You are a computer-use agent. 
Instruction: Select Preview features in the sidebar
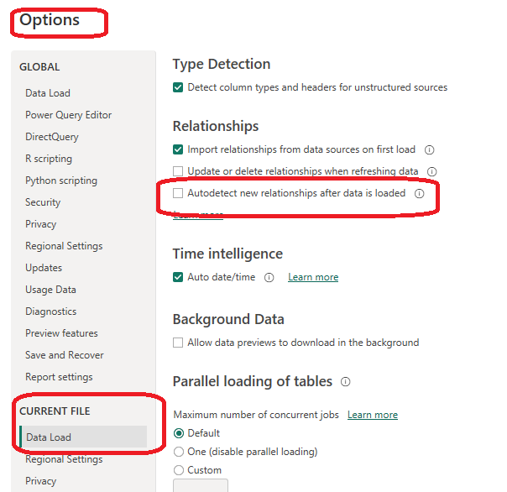(61, 333)
